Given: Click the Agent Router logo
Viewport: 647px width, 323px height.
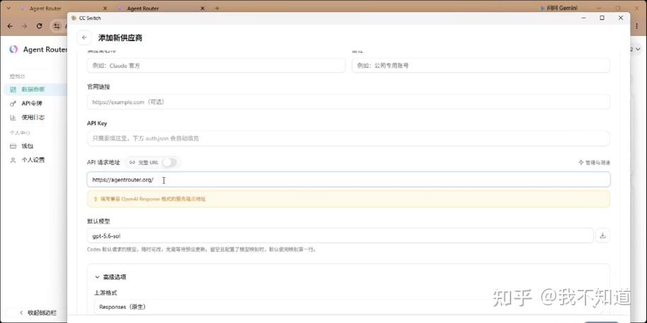Looking at the screenshot, I should coord(13,49).
